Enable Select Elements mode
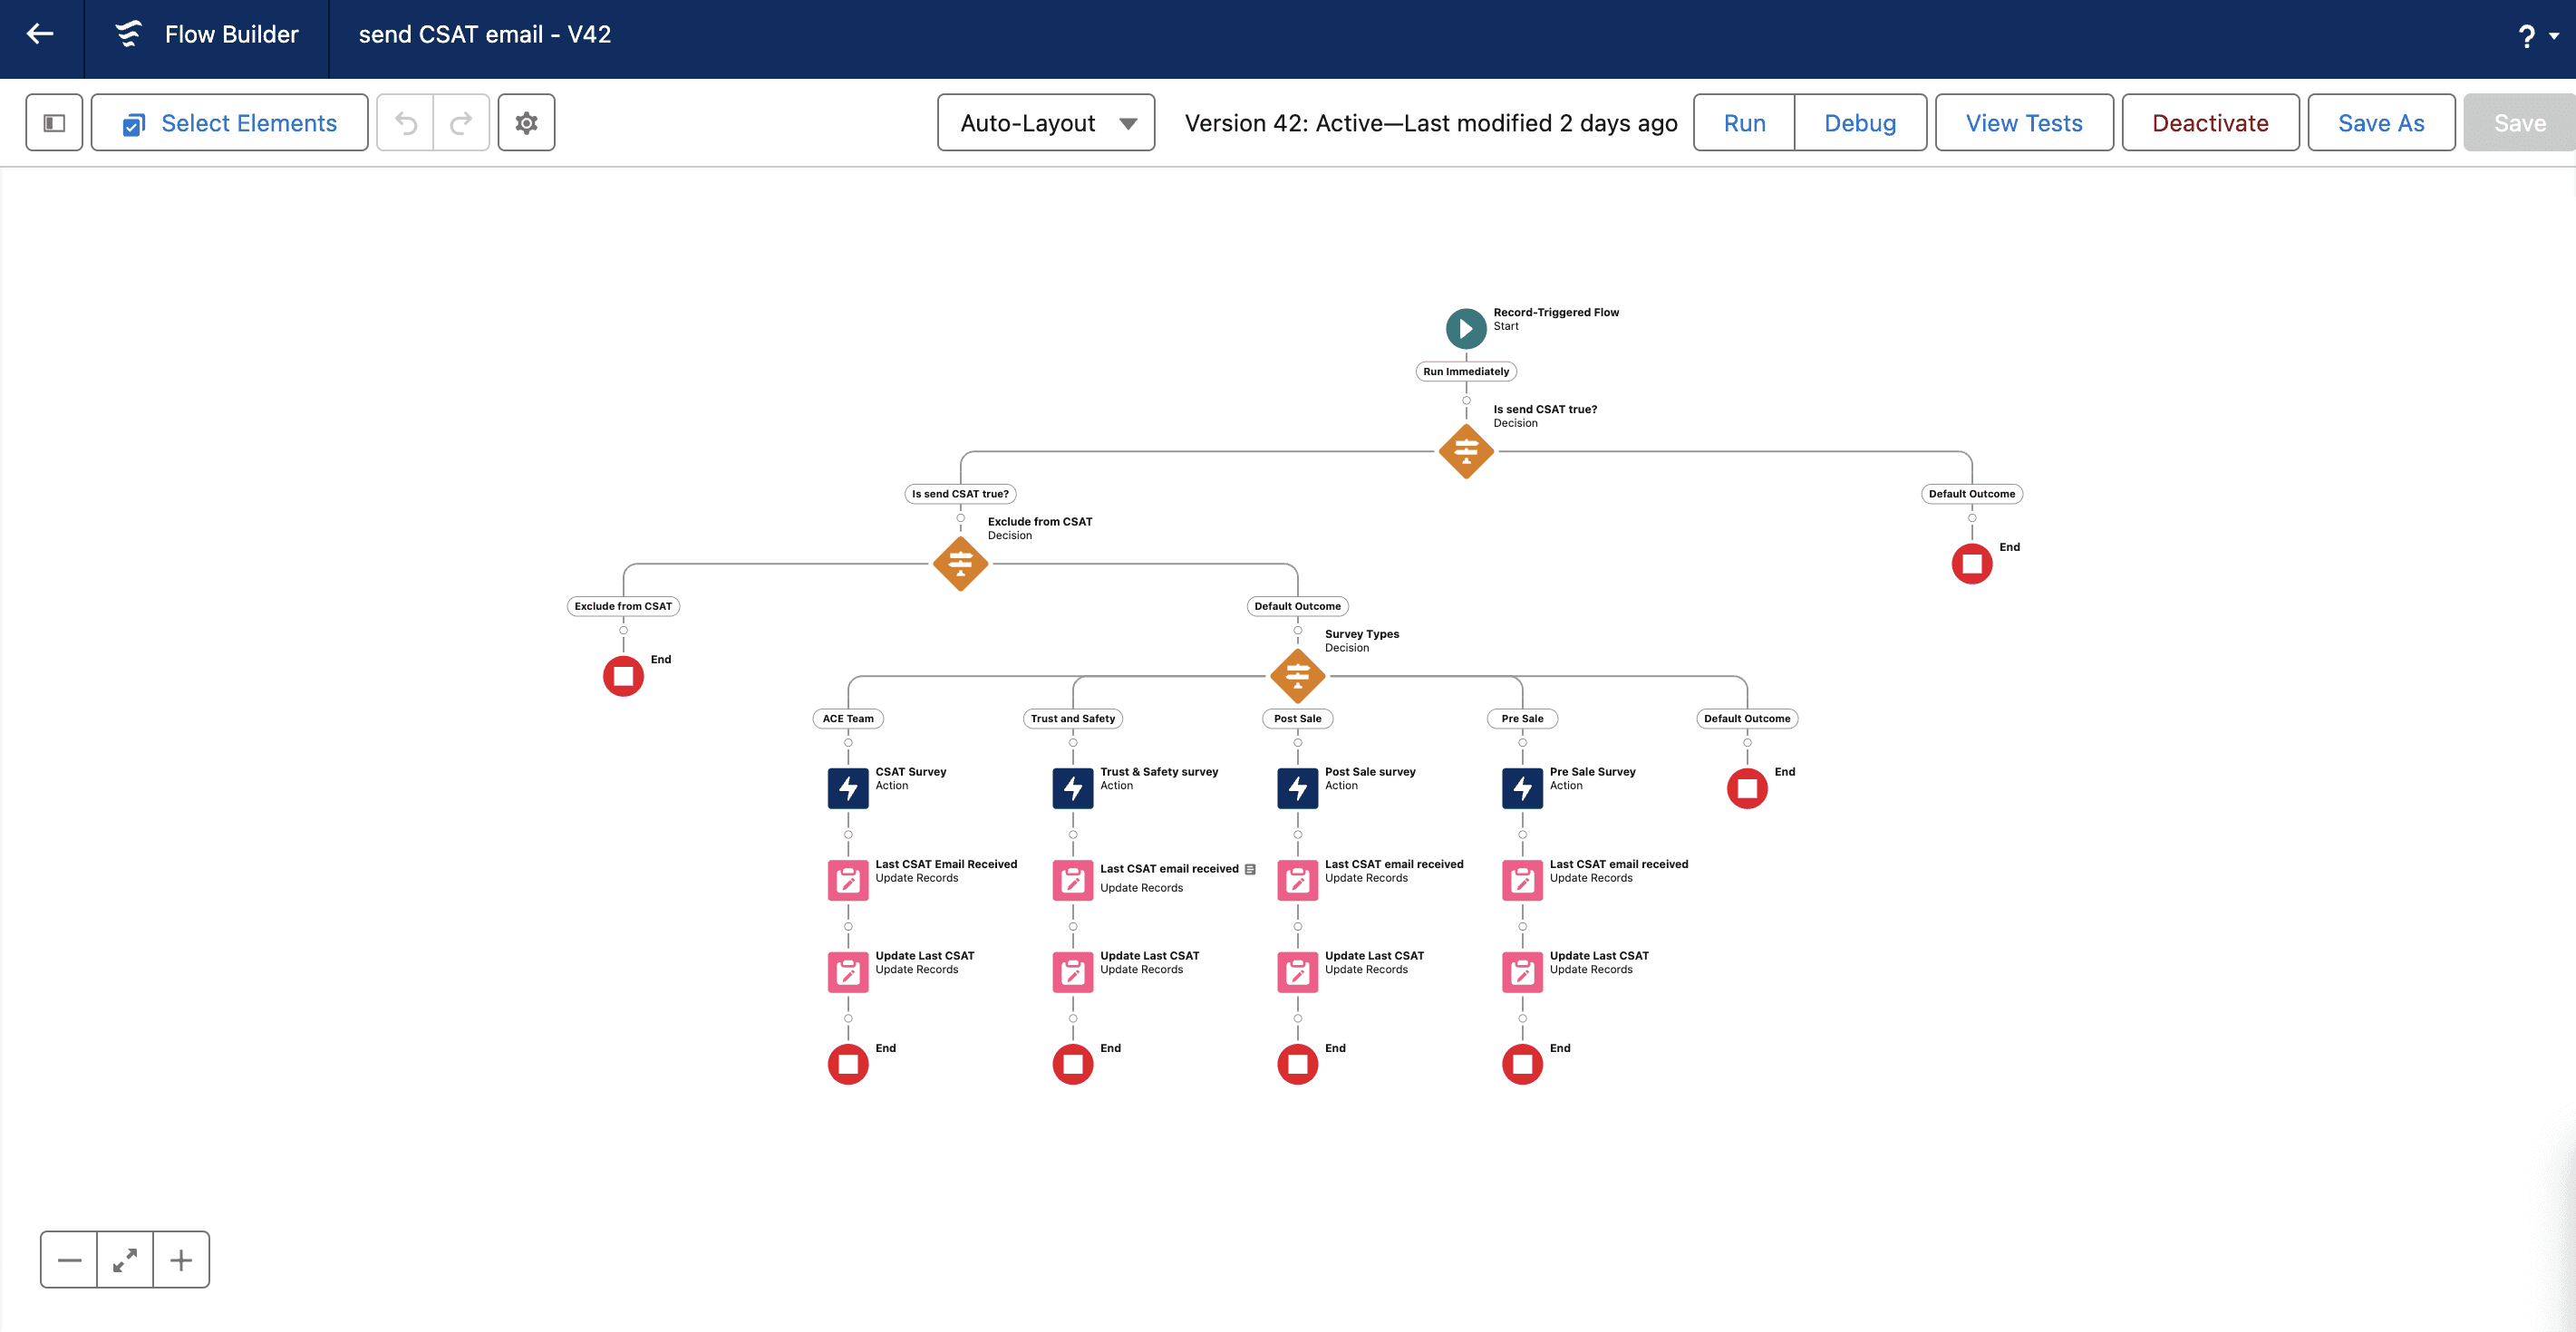 (x=230, y=123)
